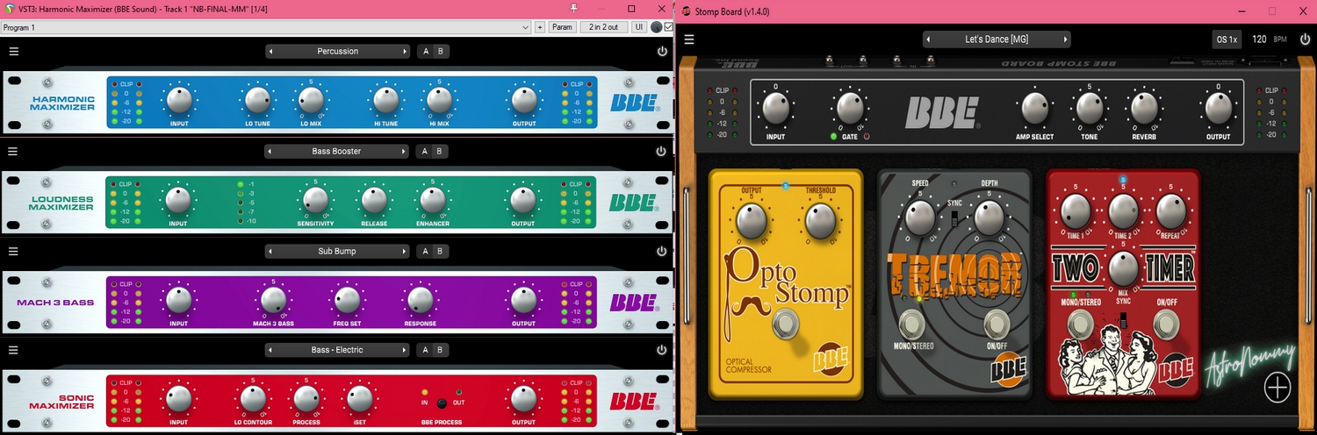This screenshot has width=1317, height=435.
Task: Toggle the bypass checkbox beside the UI button
Action: click(668, 27)
